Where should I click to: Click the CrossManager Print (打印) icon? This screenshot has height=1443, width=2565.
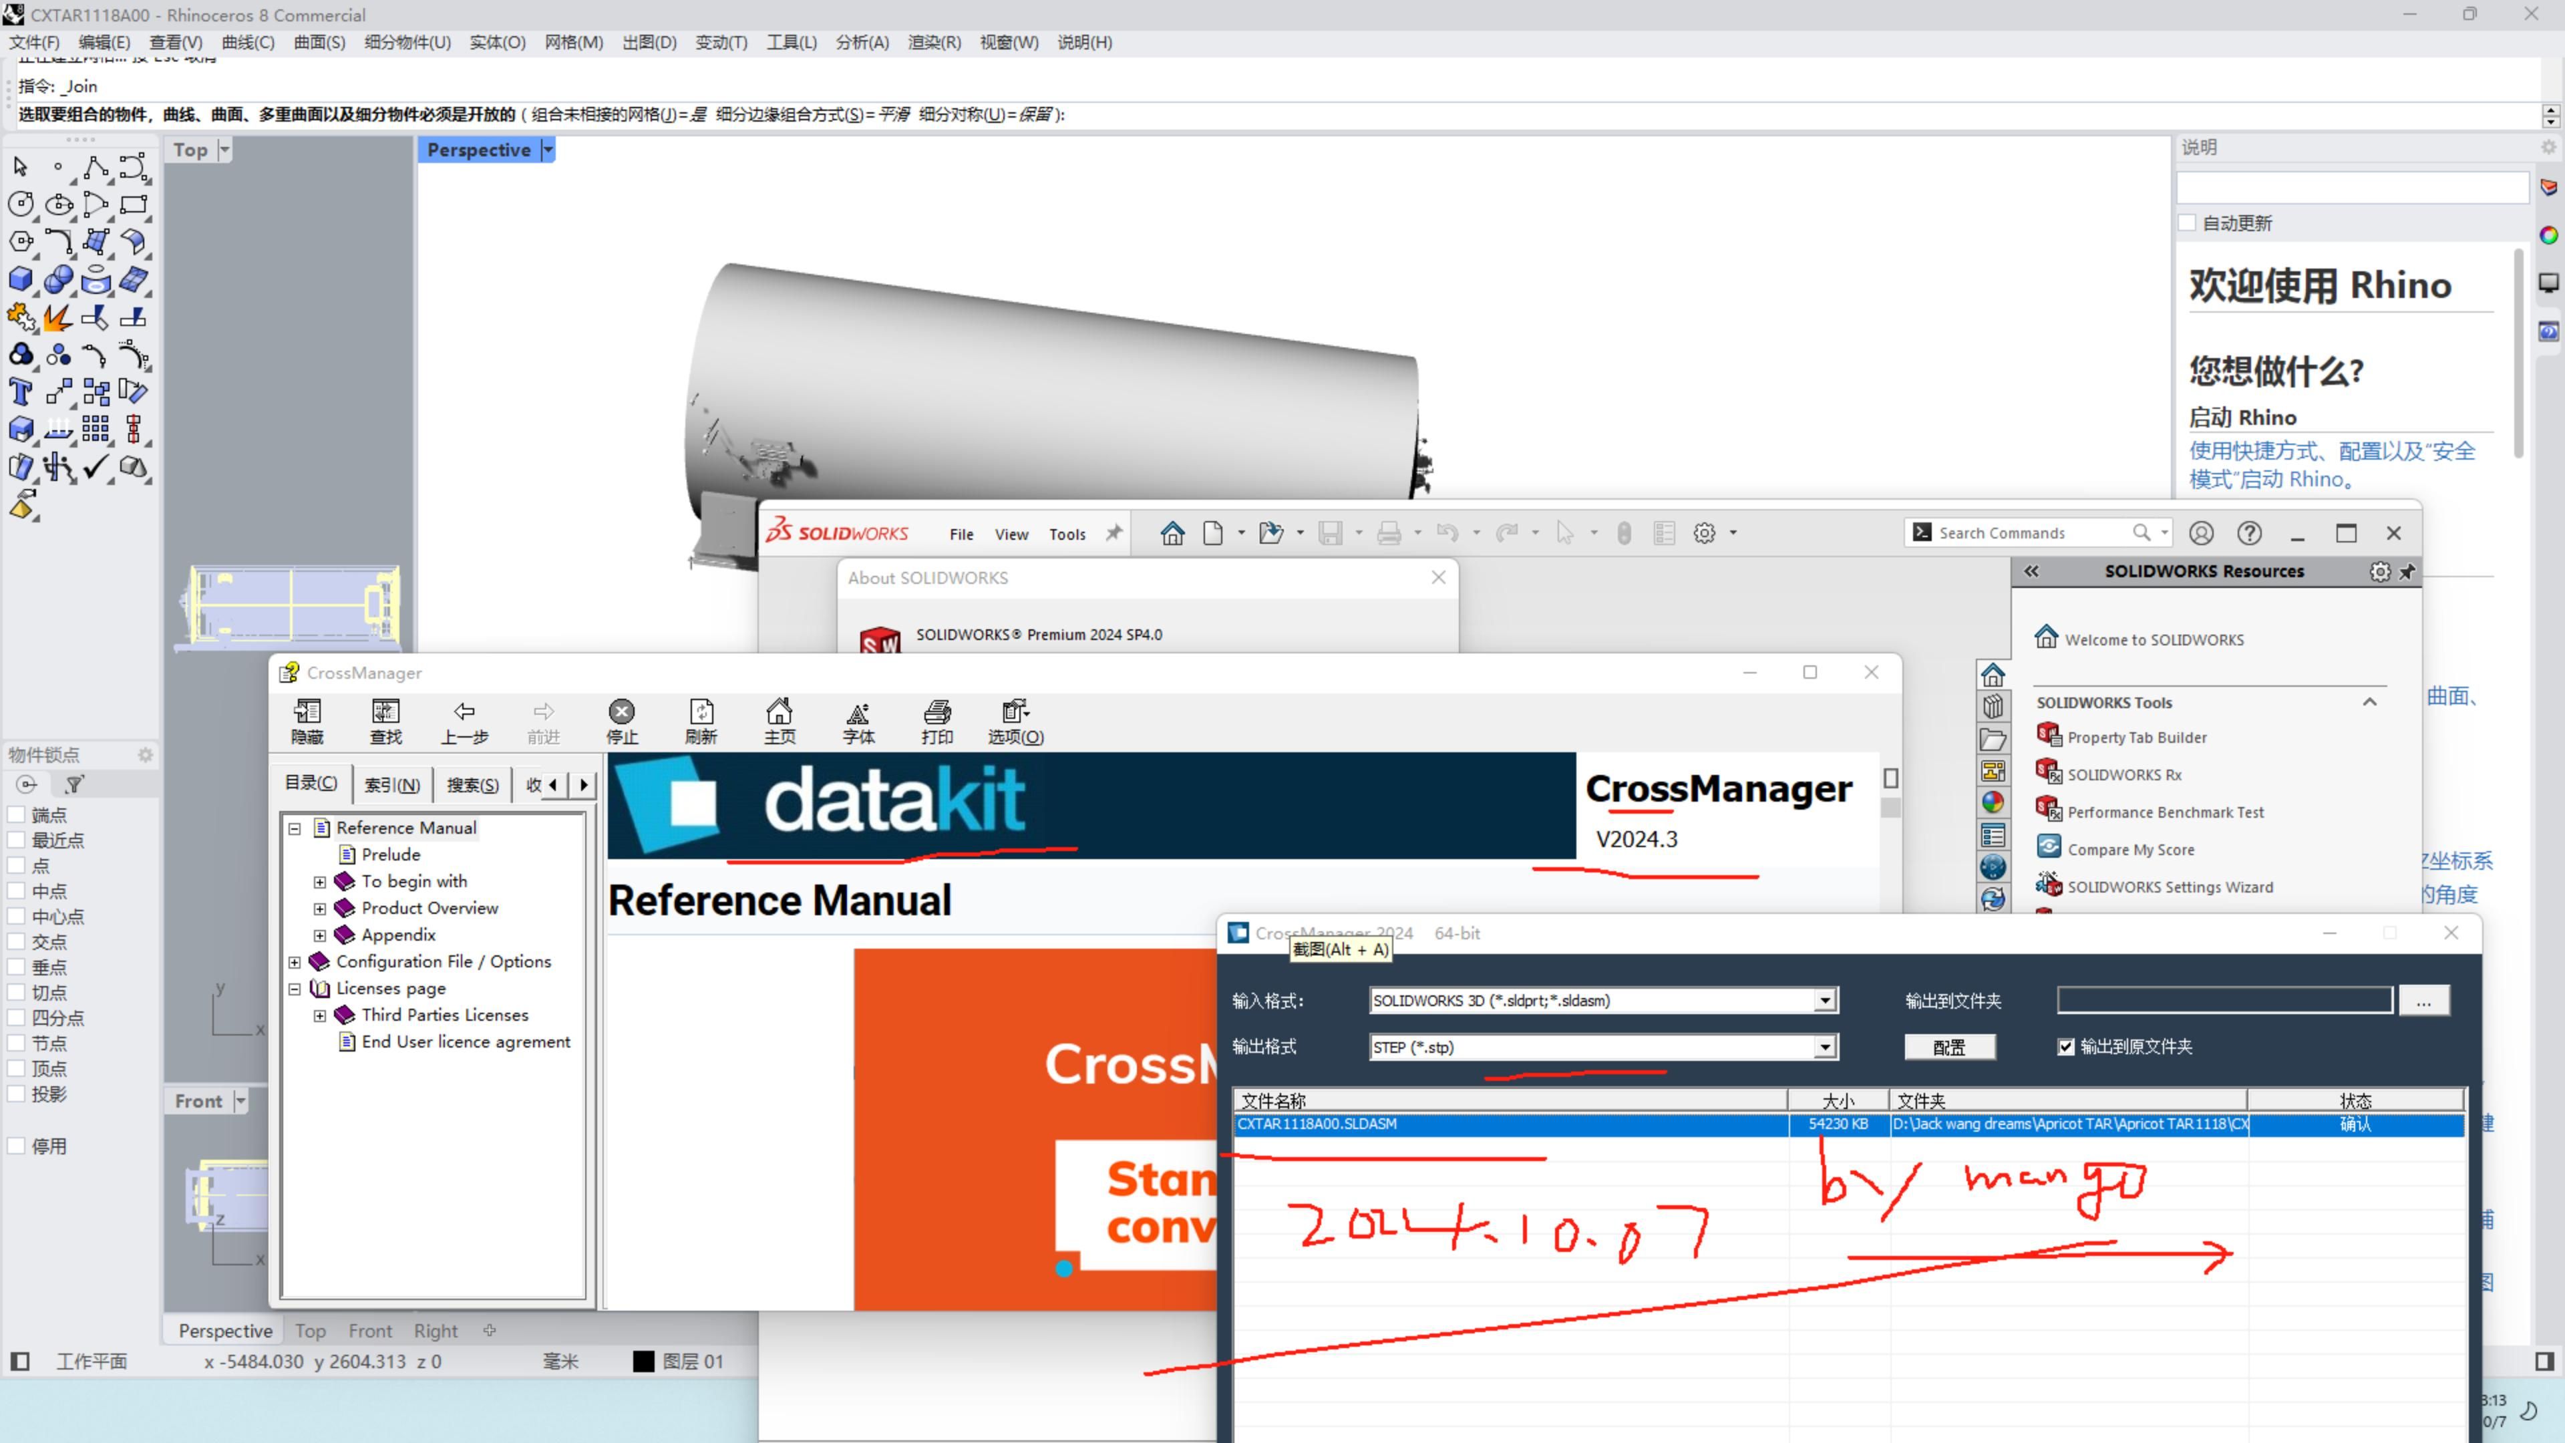pyautogui.click(x=936, y=712)
